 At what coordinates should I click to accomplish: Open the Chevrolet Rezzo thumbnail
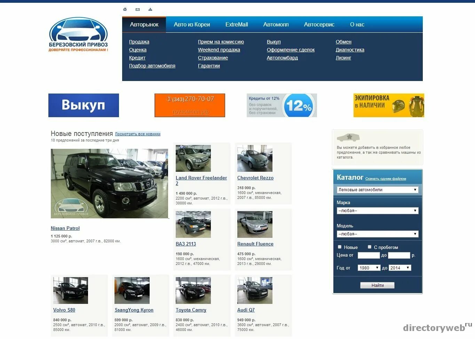tap(255, 158)
